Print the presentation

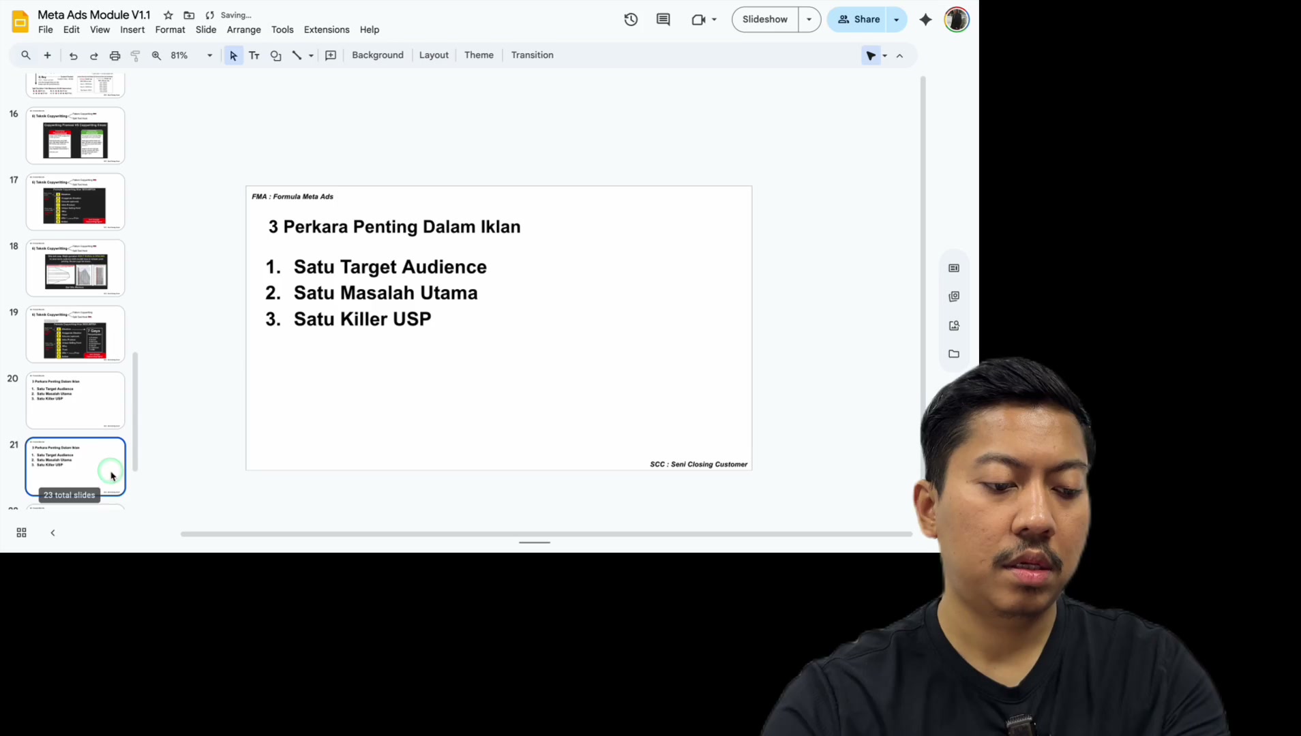pyautogui.click(x=115, y=55)
